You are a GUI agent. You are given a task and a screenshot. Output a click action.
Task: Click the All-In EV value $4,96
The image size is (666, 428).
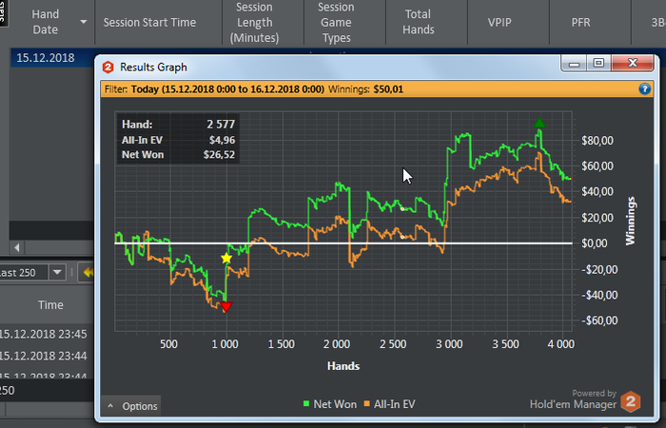(x=222, y=140)
